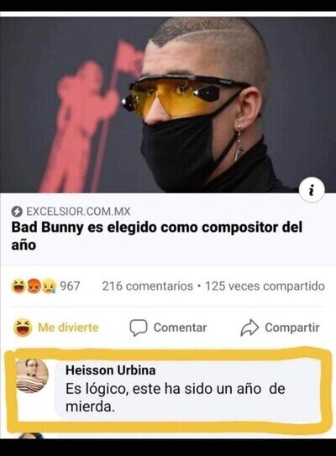Open the Bad Bunny article image

tap(168, 105)
